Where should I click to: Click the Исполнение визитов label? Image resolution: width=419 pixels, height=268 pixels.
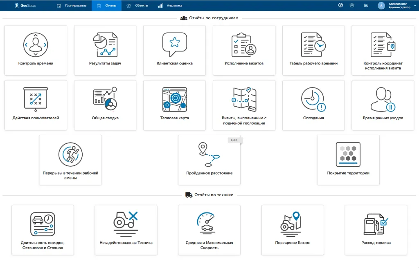244,63
